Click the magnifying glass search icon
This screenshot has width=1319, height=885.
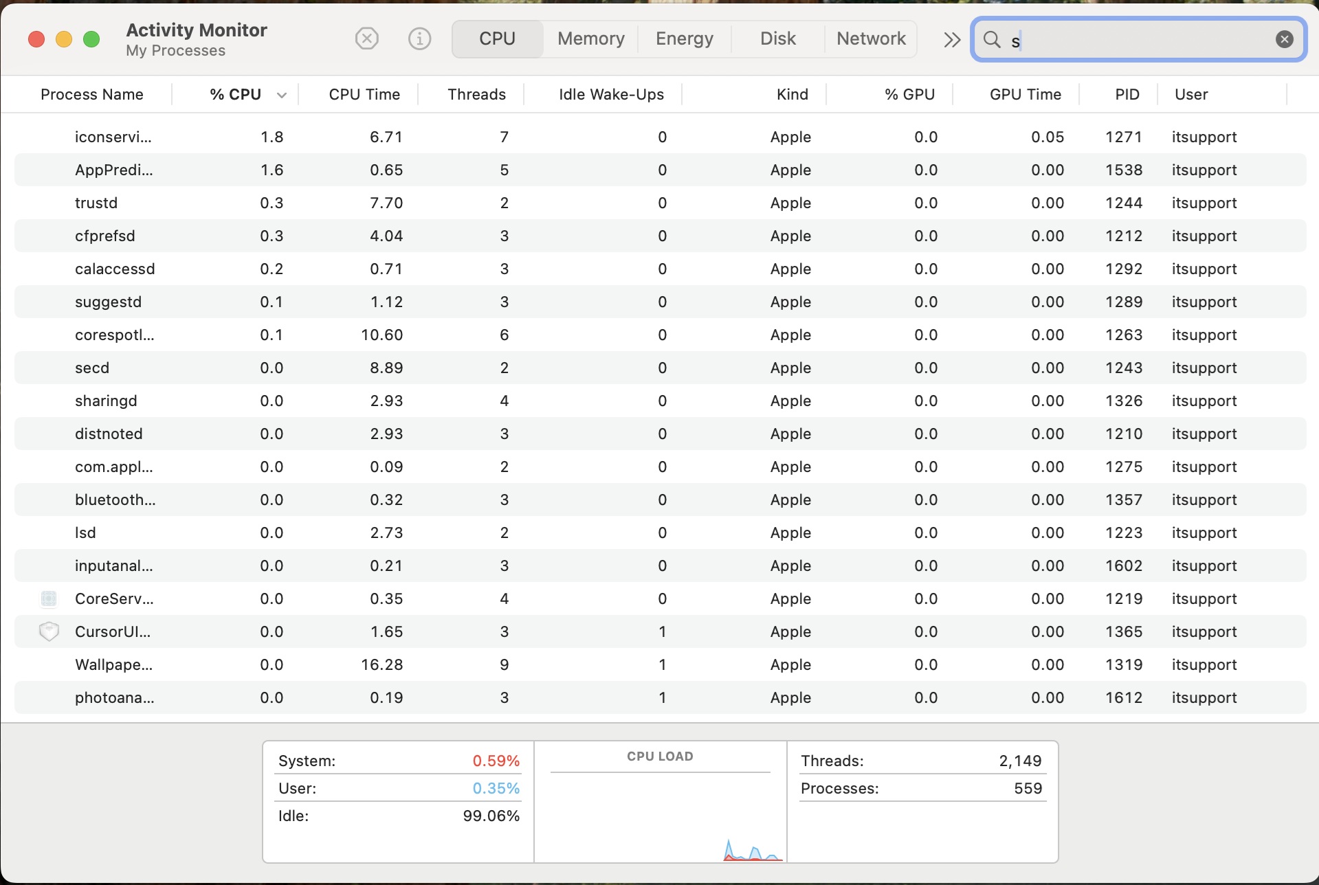click(x=992, y=39)
